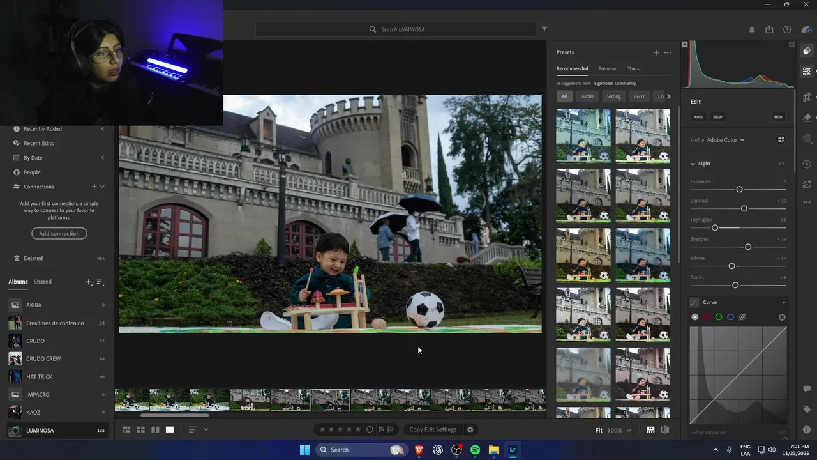Select the curve target adjustment tool
Screen dimensions: 817x460
782,317
